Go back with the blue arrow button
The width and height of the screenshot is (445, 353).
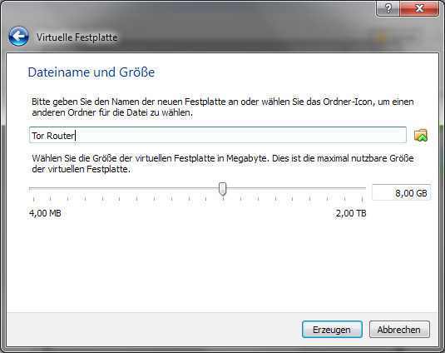coord(19,37)
